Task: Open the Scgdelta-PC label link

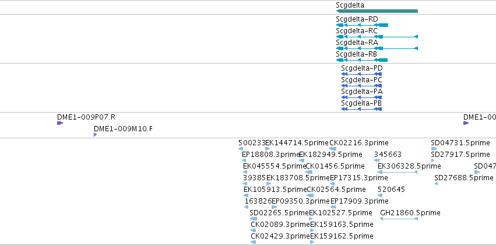Action: pos(361,80)
